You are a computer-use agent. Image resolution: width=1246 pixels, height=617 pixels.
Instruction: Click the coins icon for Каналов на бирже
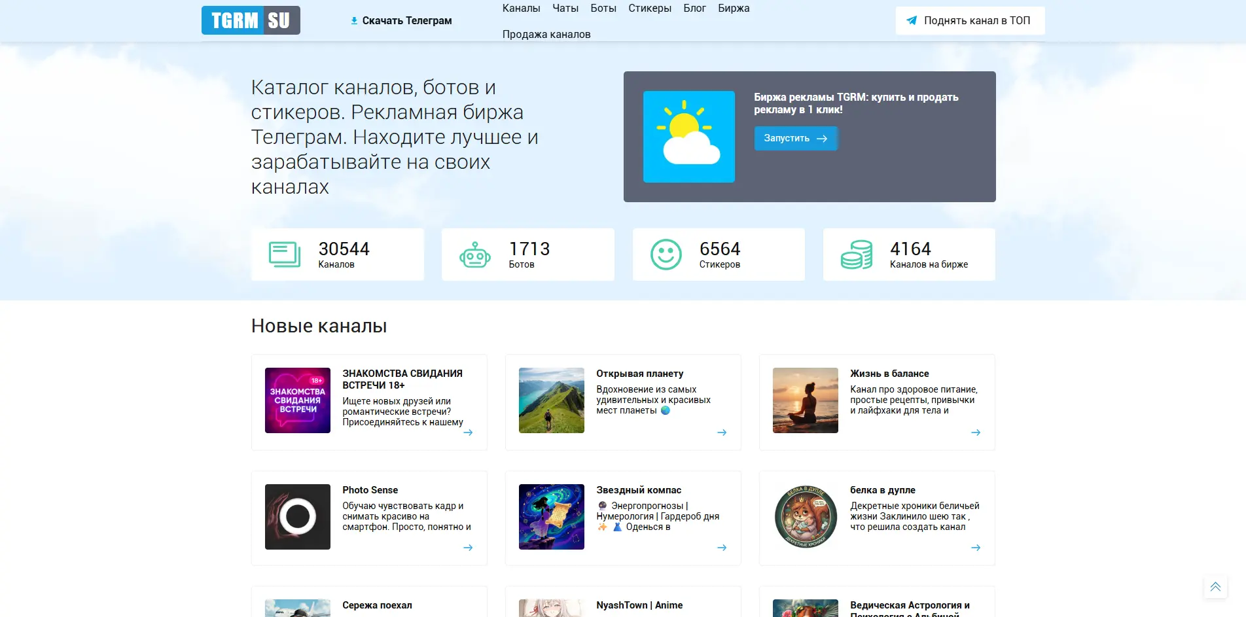[857, 255]
